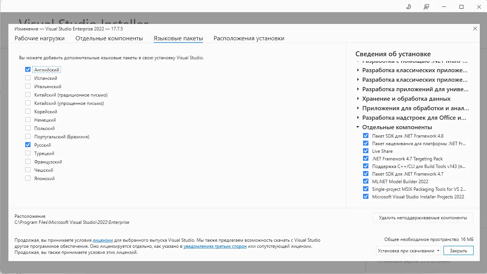The image size is (487, 274).
Task: Click Удалить неподдерживаемые компоненты button
Action: (x=423, y=218)
